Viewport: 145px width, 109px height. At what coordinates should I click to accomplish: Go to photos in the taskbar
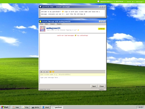pos(35,107)
